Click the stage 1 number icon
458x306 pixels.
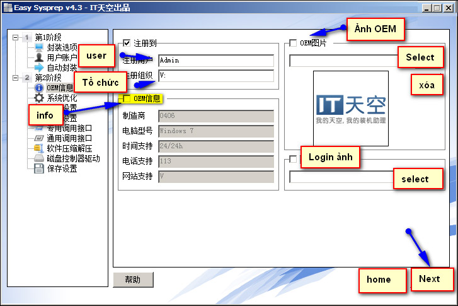pos(27,37)
